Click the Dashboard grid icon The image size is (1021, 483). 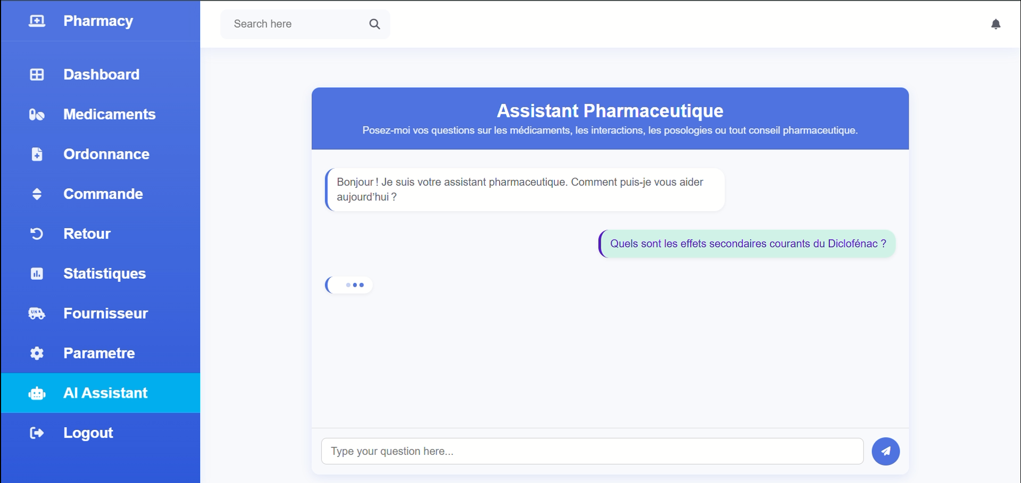[x=37, y=74]
